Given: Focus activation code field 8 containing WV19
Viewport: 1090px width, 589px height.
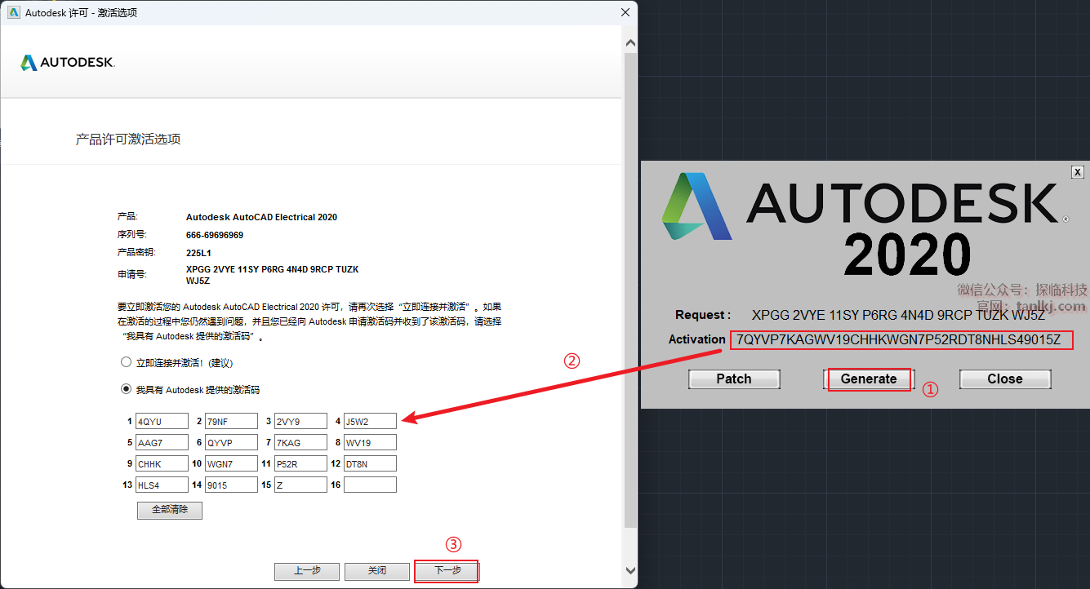Looking at the screenshot, I should [x=370, y=442].
